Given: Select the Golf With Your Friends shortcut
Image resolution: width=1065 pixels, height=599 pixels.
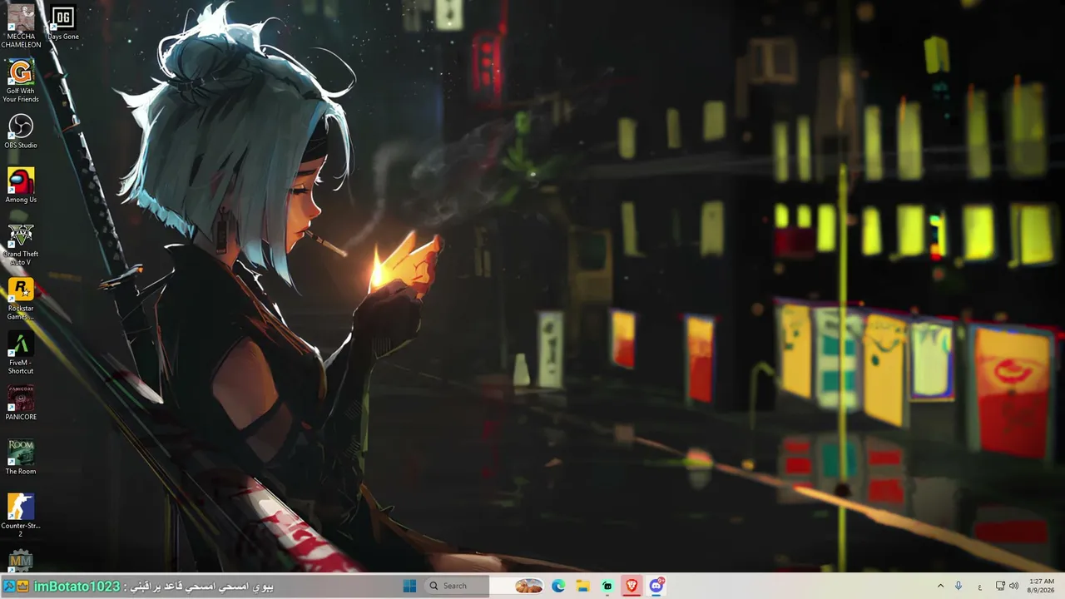Looking at the screenshot, I should [x=21, y=81].
